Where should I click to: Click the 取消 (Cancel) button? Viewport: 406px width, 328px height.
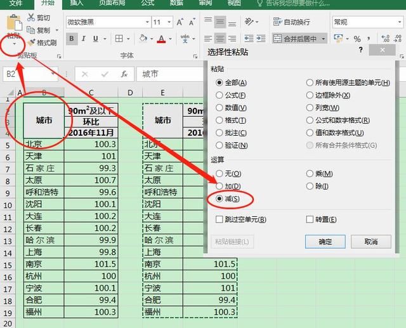point(371,242)
